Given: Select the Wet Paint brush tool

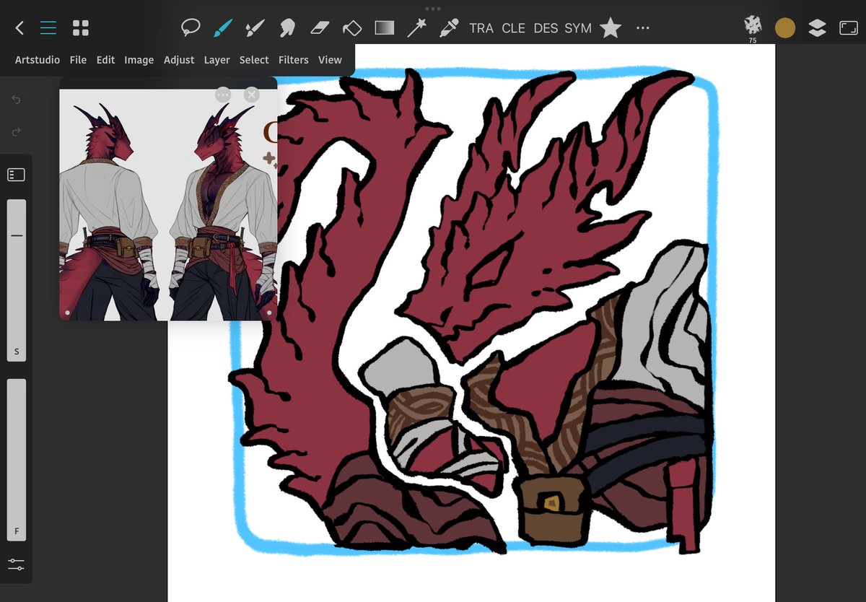Looking at the screenshot, I should 255,28.
